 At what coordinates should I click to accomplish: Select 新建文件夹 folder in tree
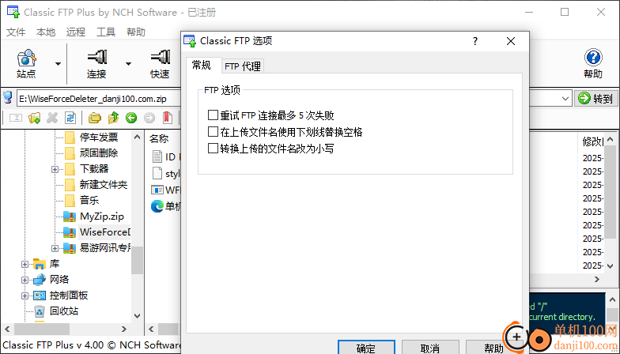pos(104,185)
